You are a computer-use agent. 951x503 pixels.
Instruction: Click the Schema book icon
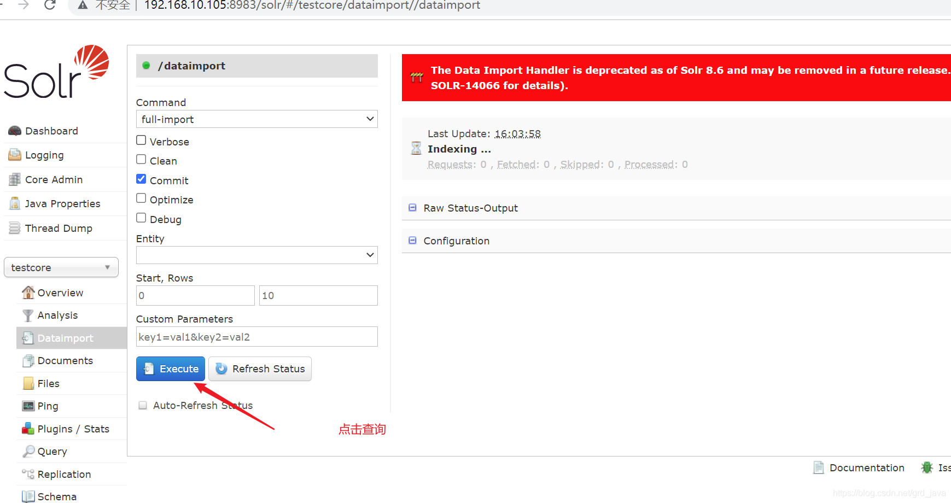click(28, 496)
